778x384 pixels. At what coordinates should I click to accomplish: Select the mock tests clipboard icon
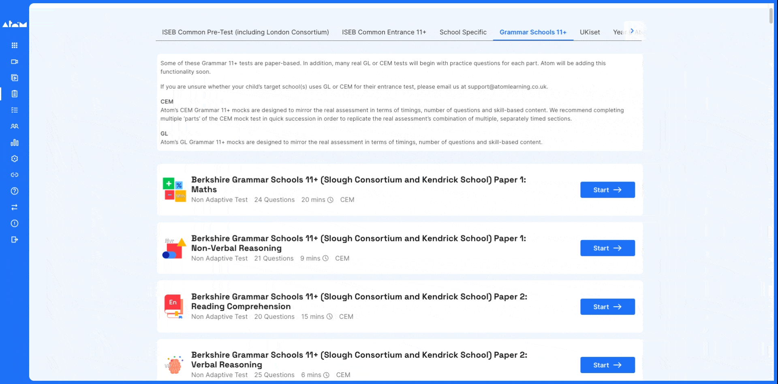(x=15, y=94)
